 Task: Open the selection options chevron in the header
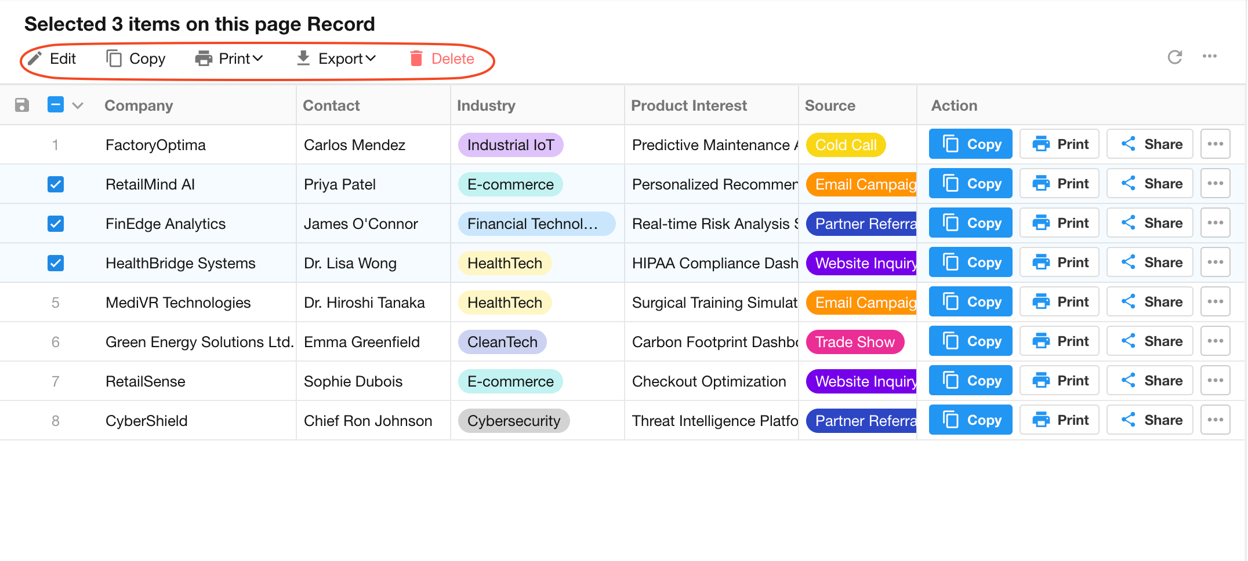tap(78, 105)
